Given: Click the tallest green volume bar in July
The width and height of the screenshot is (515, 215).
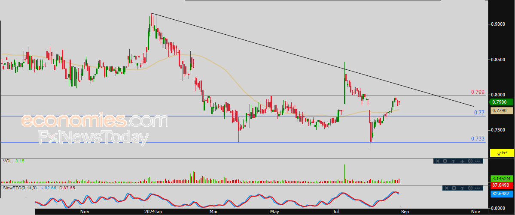Looking at the screenshot, I should click(344, 173).
